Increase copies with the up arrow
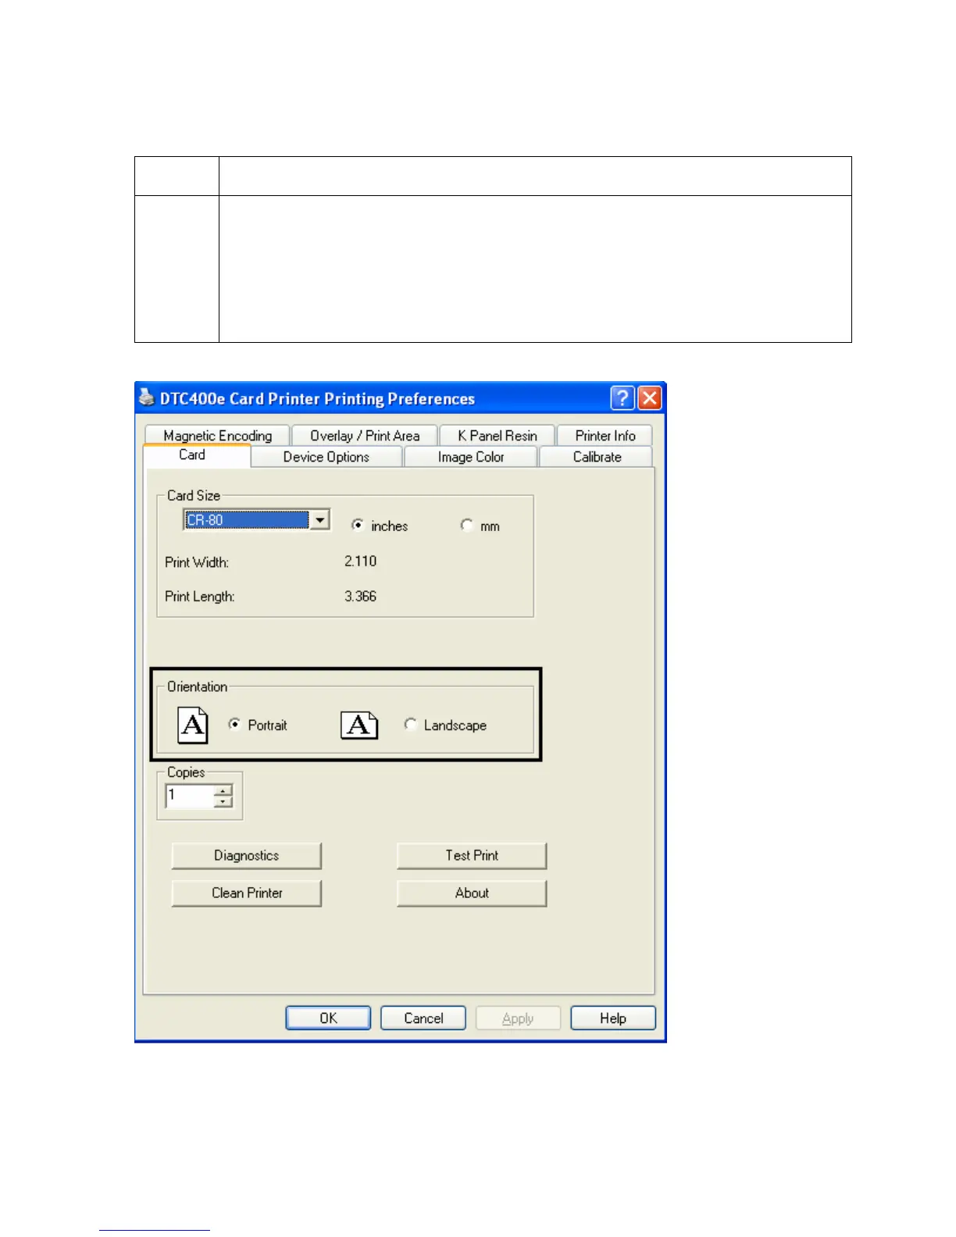 click(x=223, y=791)
